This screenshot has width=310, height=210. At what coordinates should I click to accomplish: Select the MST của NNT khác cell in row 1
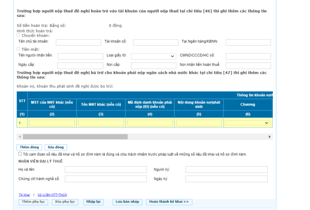point(52,123)
